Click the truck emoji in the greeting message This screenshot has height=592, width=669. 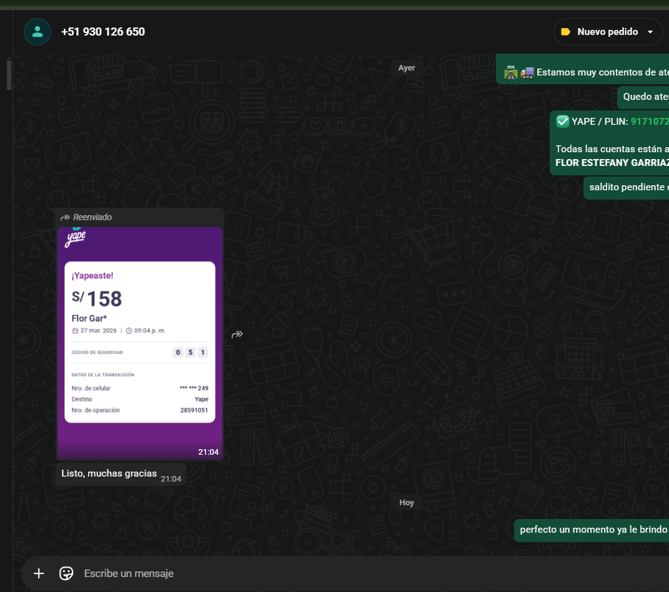coord(527,72)
